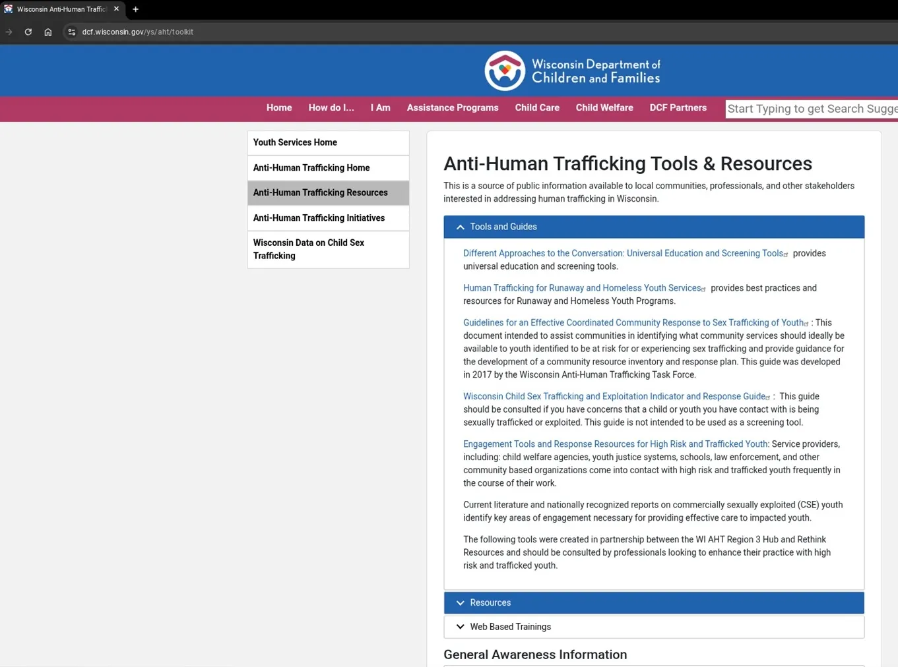898x667 pixels.
Task: Expand the Web Based Trainings section
Action: click(x=654, y=627)
